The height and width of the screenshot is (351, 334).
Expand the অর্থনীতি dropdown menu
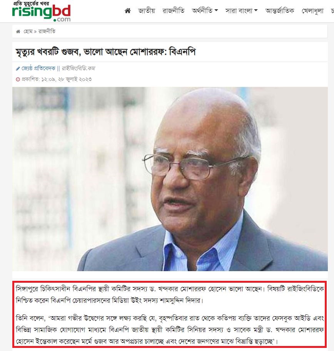pyautogui.click(x=205, y=10)
